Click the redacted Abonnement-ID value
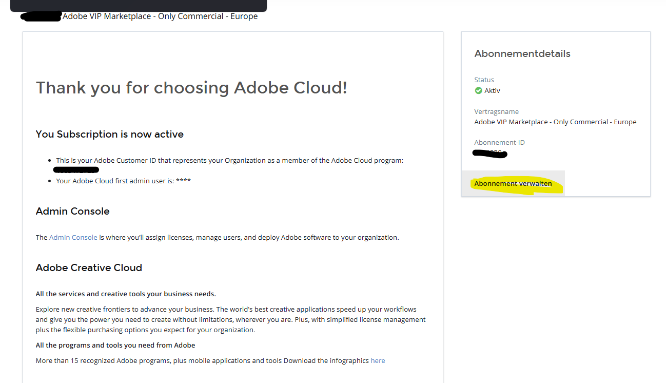 pos(489,153)
